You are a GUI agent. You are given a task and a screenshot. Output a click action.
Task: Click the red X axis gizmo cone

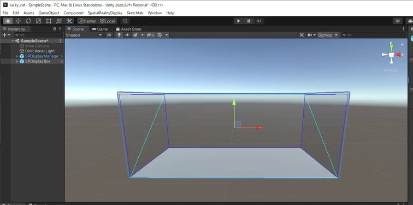(399, 55)
